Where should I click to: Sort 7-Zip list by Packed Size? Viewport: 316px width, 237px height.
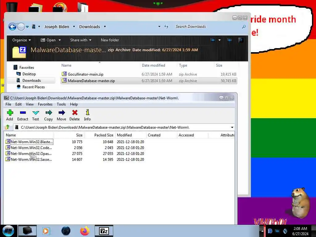pyautogui.click(x=100, y=135)
